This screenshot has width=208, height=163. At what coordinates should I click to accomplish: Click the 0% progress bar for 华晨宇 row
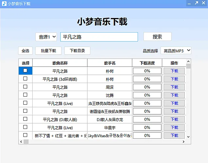click(x=147, y=127)
